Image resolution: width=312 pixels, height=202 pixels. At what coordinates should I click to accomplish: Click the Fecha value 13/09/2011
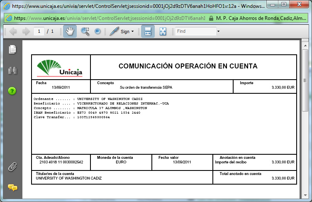(61, 88)
